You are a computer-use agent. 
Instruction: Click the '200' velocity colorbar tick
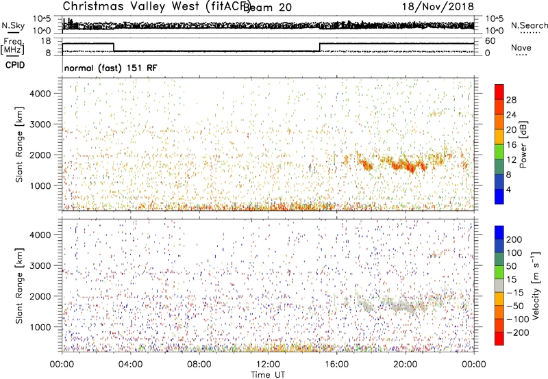click(514, 239)
